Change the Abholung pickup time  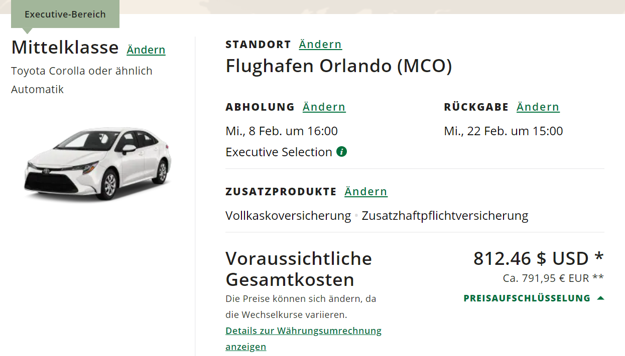(x=324, y=107)
